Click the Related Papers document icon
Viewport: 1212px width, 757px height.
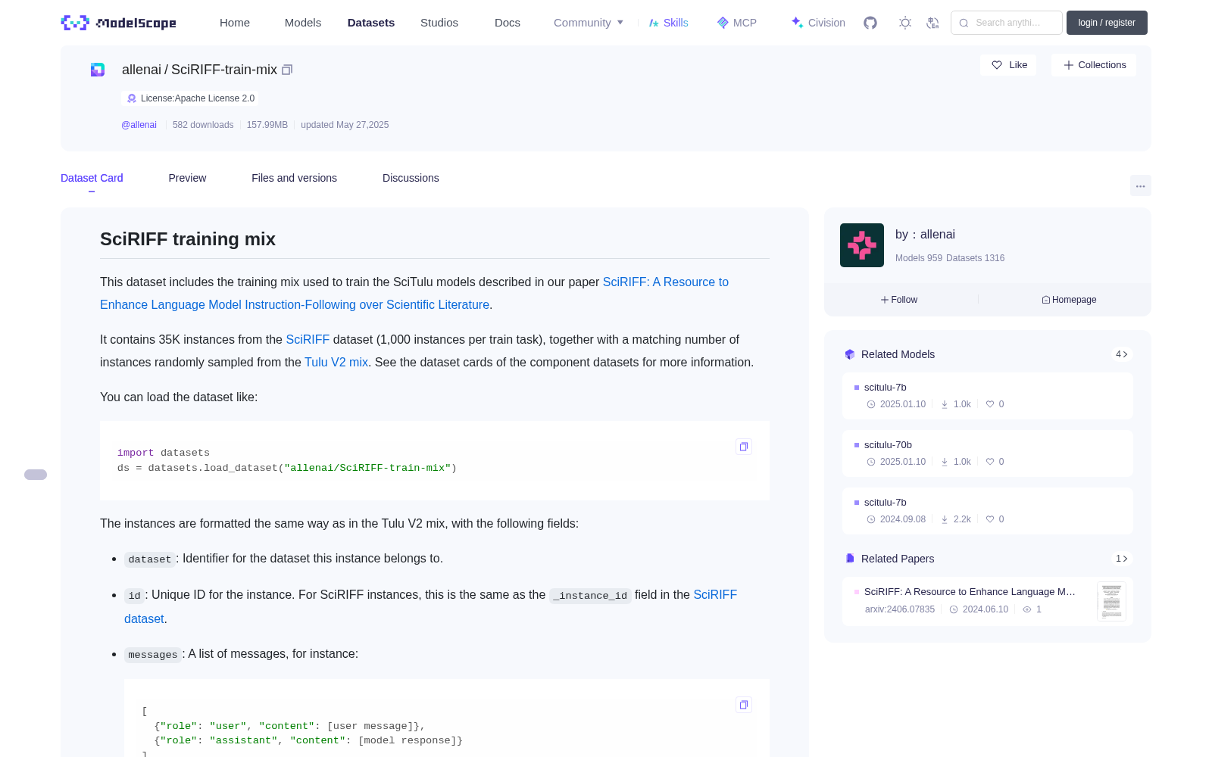pyautogui.click(x=850, y=559)
